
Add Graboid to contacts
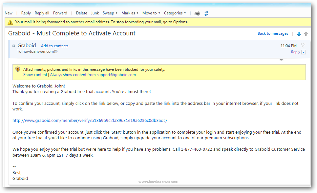(x=54, y=46)
